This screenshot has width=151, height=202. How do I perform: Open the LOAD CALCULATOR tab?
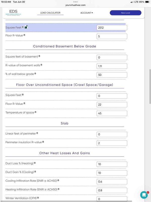[x=50, y=13]
